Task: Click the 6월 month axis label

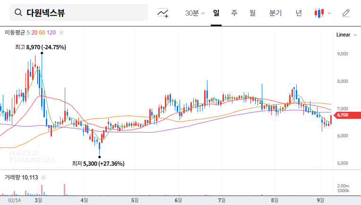Action: coord(178,200)
